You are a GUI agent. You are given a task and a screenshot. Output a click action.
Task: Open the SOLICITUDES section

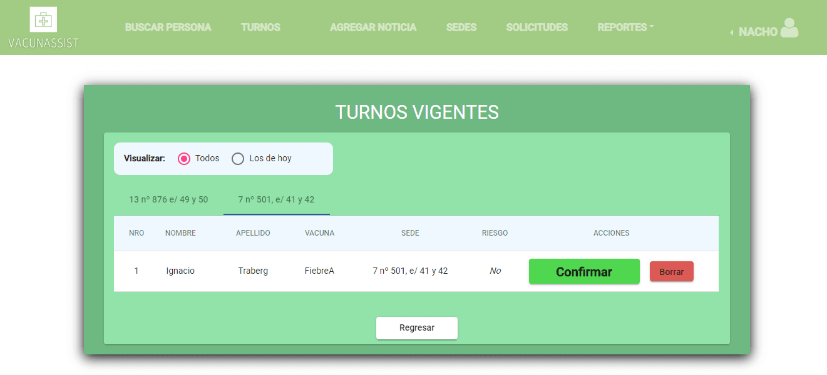coord(537,27)
